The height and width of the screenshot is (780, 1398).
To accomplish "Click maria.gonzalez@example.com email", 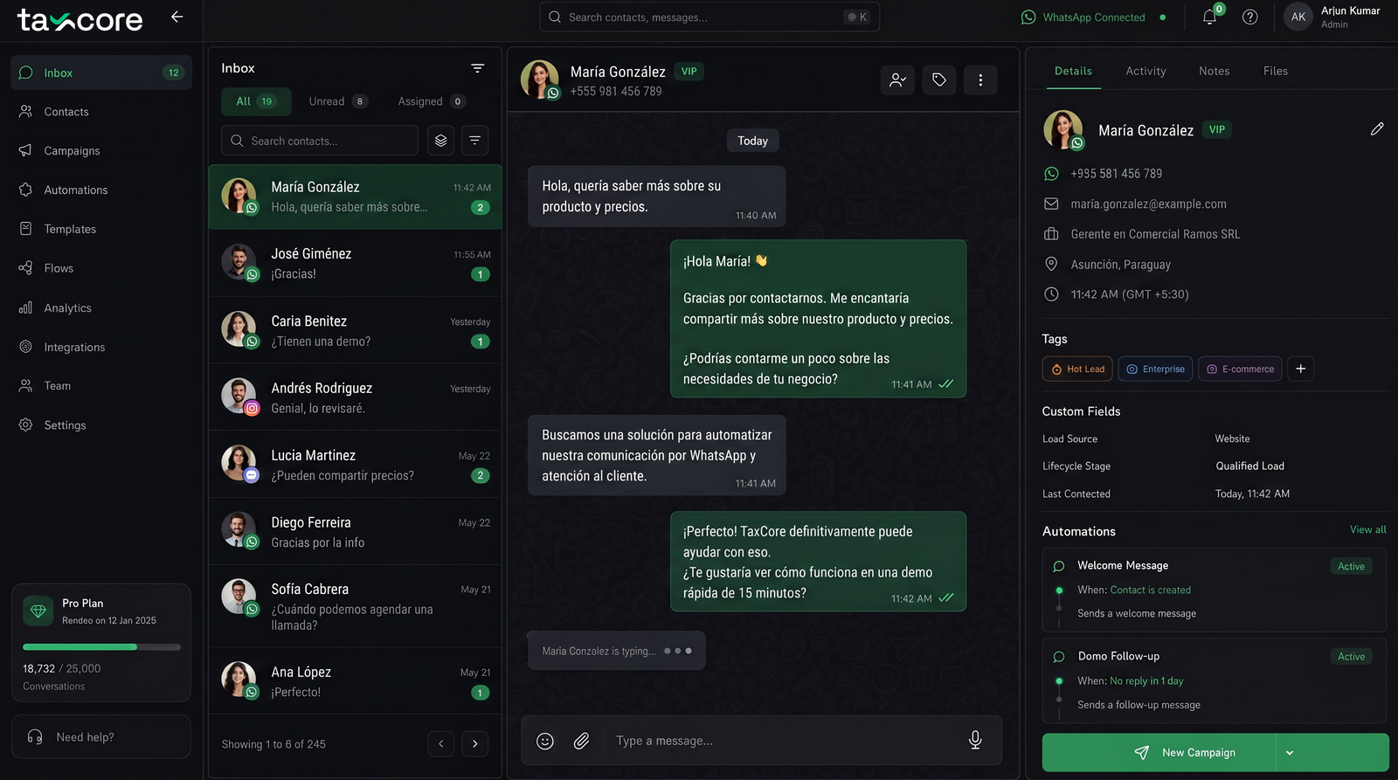I will pos(1148,204).
